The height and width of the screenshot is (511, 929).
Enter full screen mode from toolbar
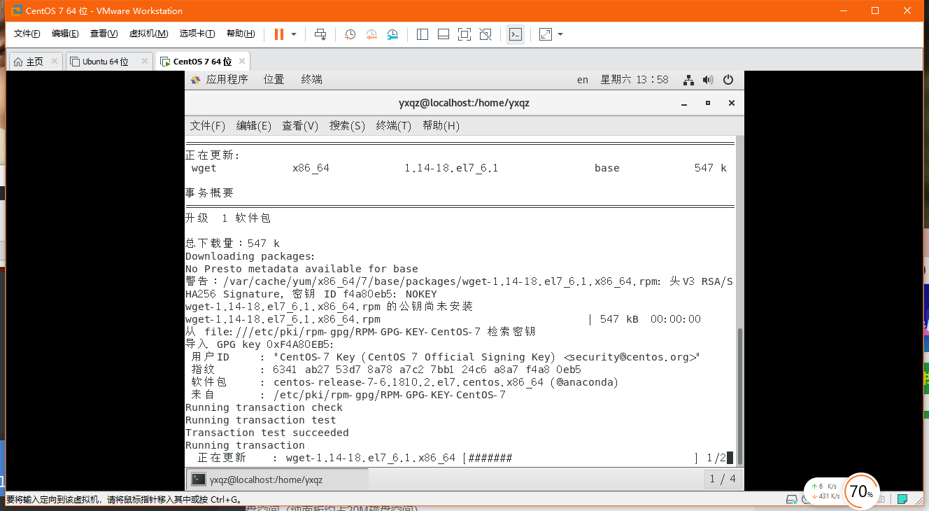click(x=464, y=34)
